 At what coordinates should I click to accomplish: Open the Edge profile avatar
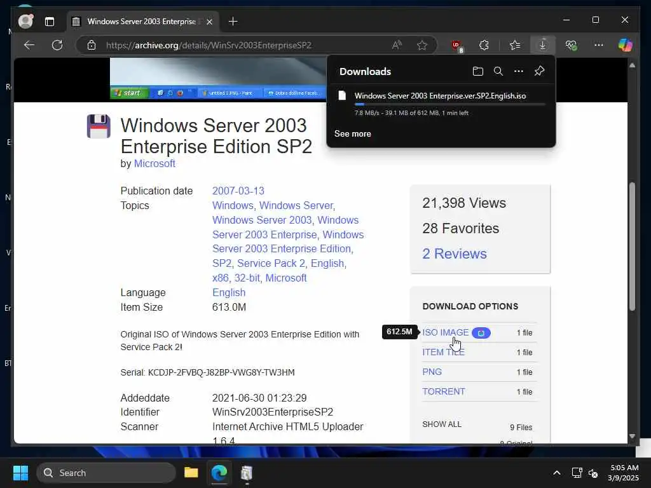[x=25, y=21]
